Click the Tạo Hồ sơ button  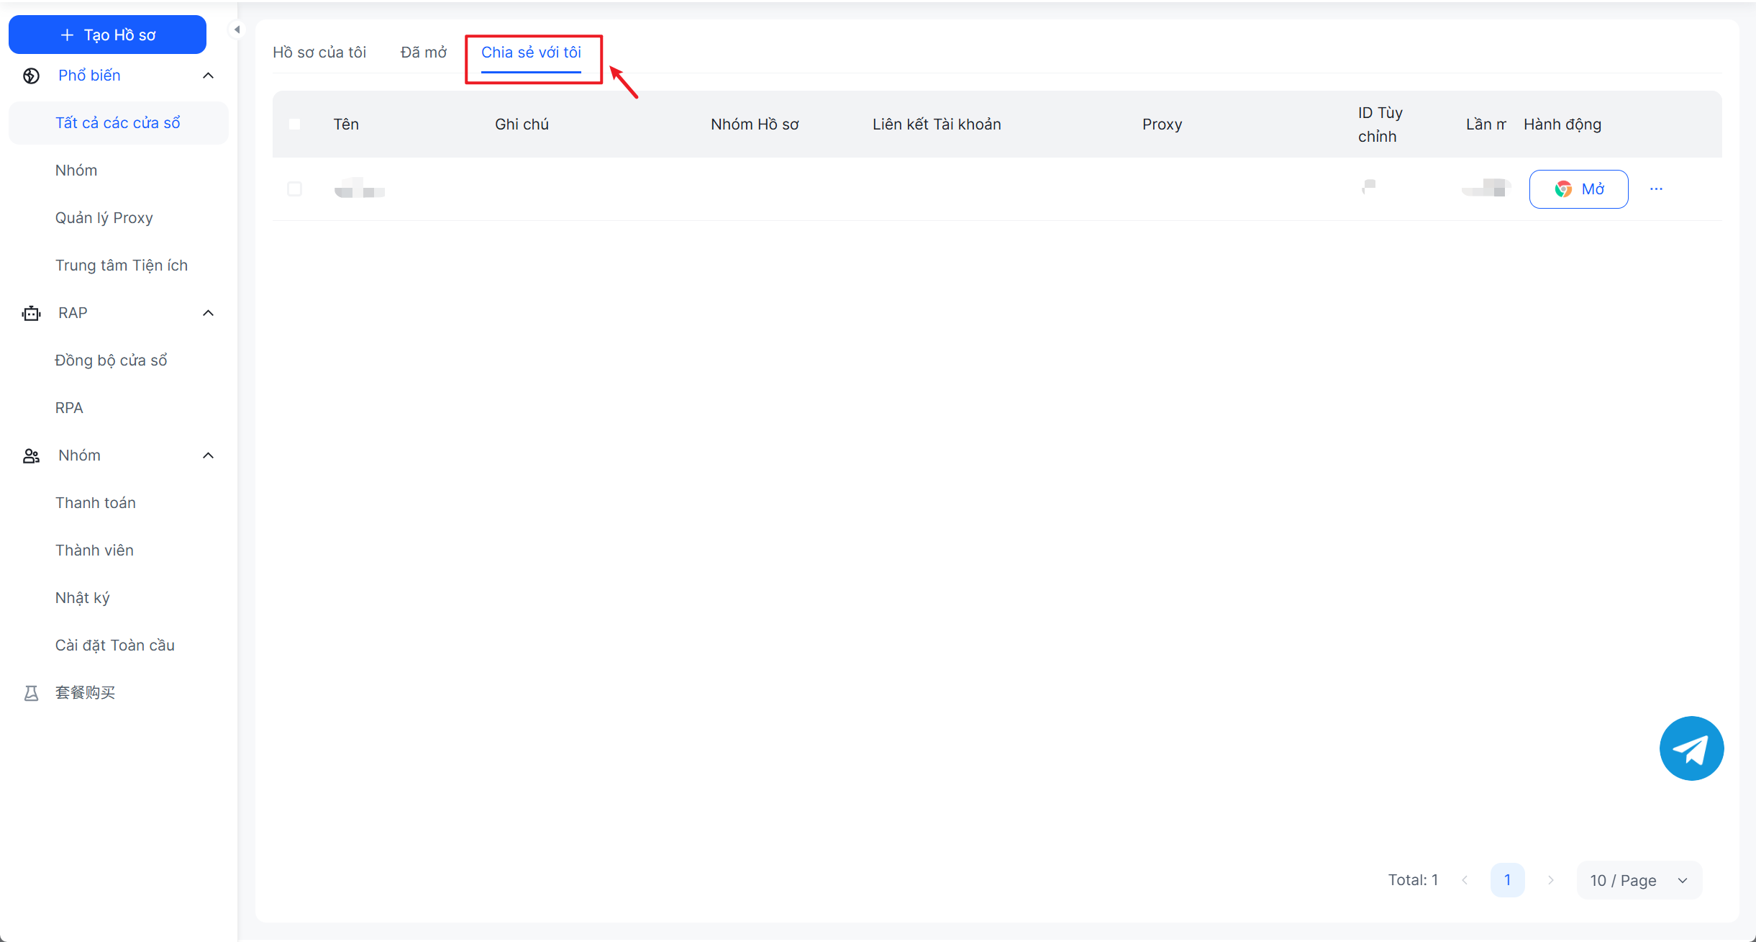(x=107, y=35)
